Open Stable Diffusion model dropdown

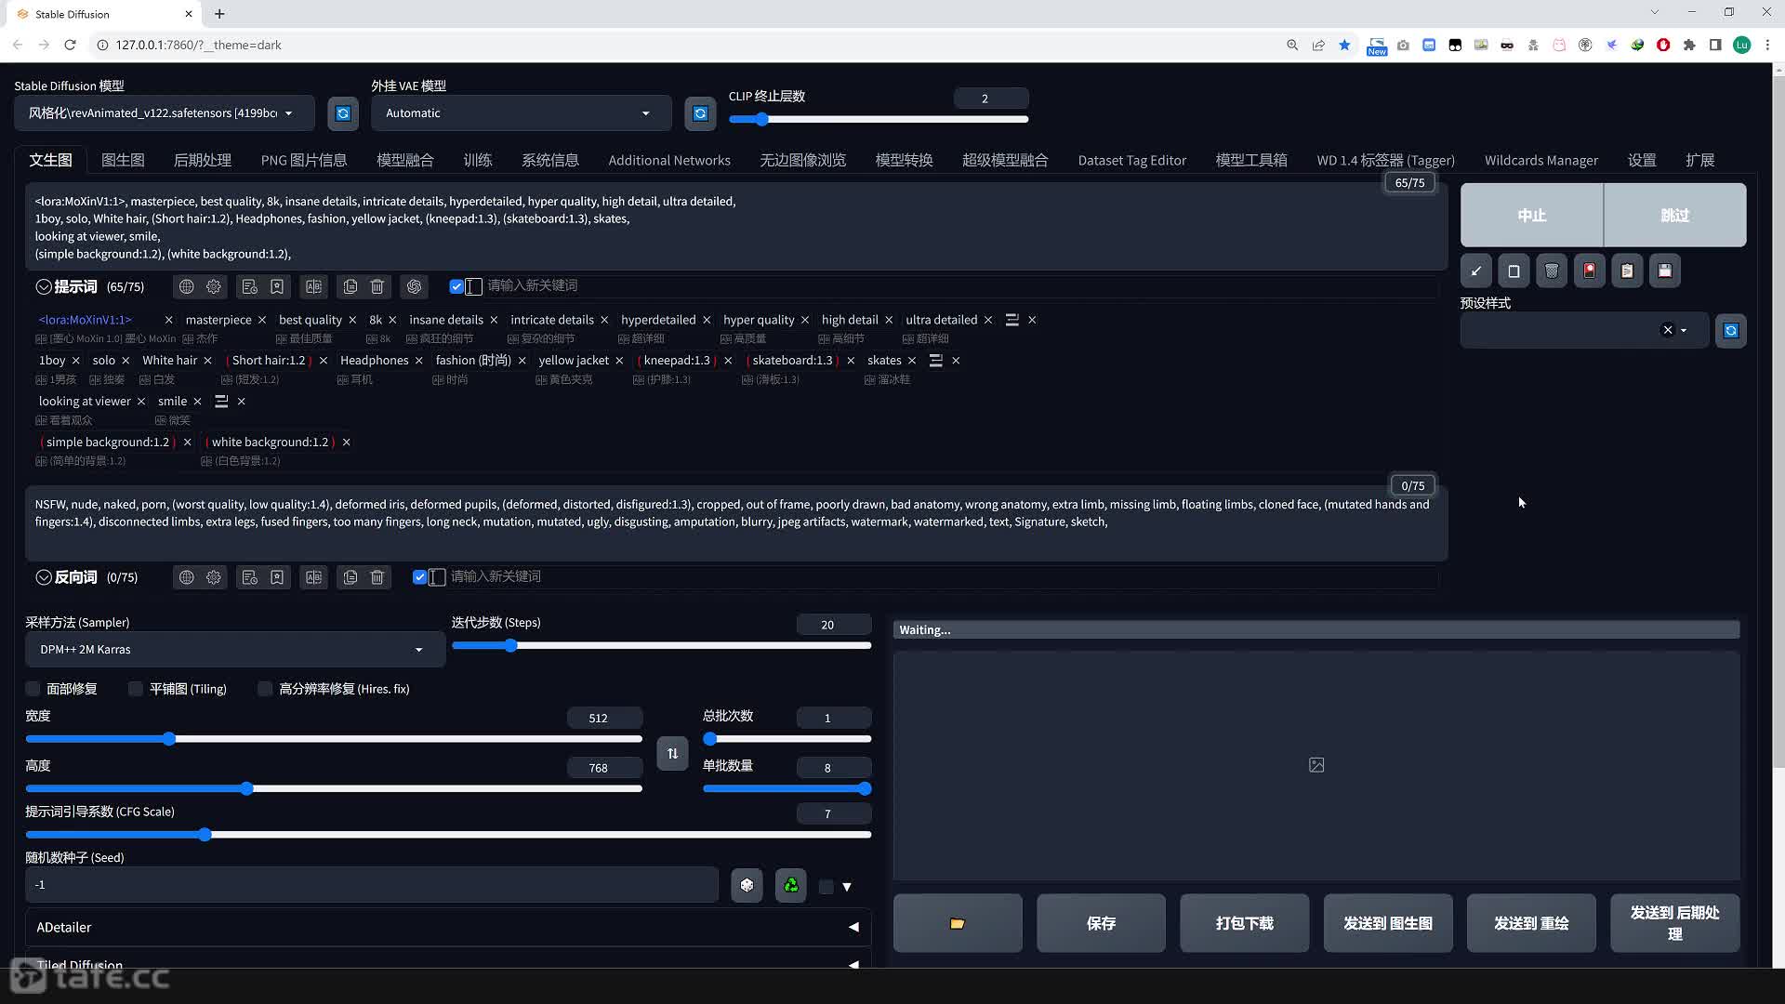pos(165,113)
